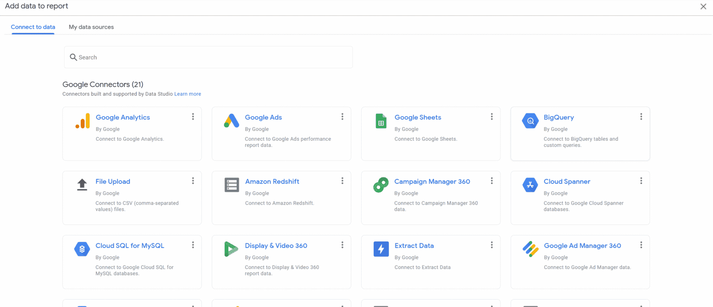Click the Display & Video 360 icon
This screenshot has width=713, height=307.
232,248
